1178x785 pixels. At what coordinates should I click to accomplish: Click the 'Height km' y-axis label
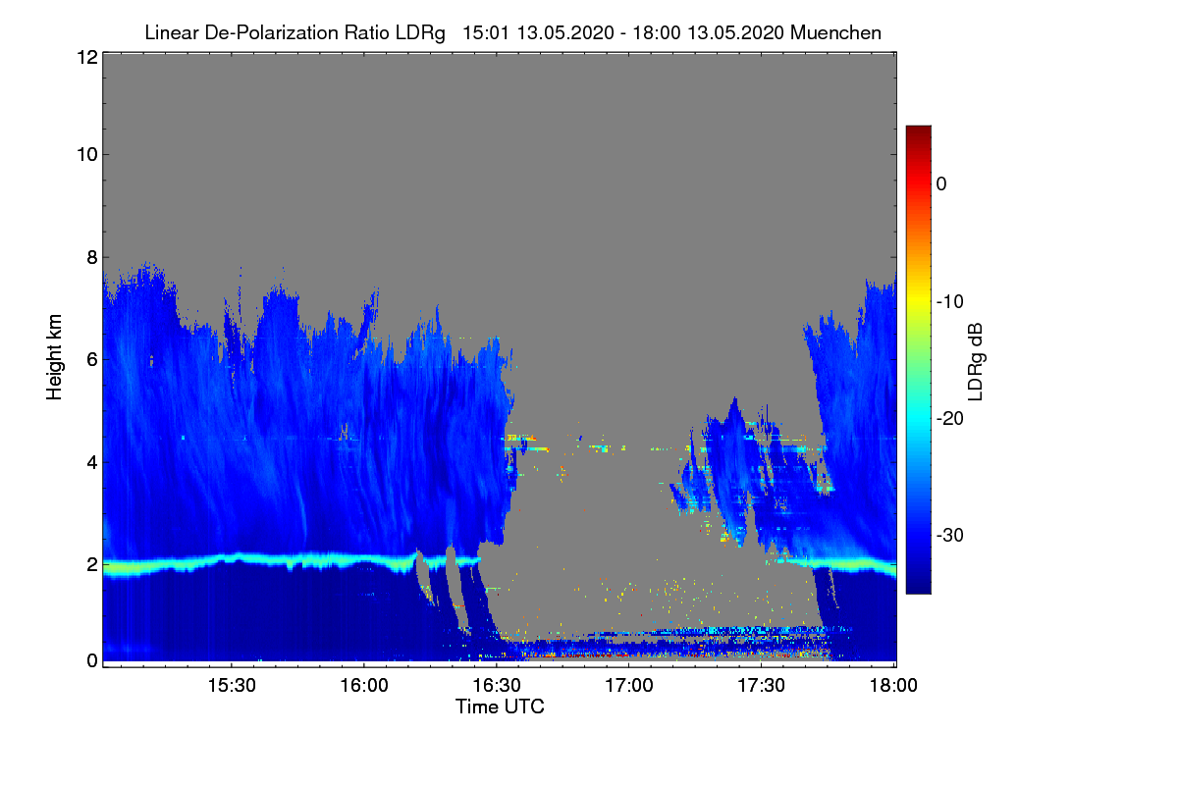tap(55, 359)
